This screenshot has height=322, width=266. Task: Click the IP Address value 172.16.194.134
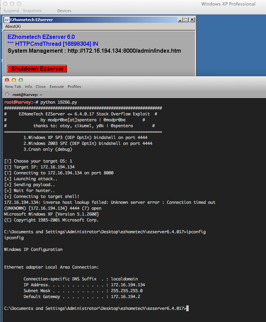(x=128, y=285)
